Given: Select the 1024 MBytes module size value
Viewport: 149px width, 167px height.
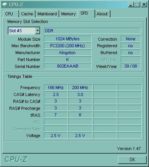Looking at the screenshot, I should [68, 39].
